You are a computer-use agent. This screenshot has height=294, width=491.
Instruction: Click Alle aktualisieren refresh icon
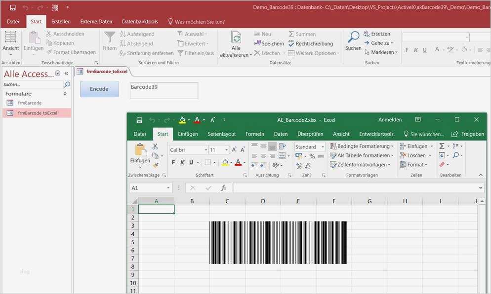tap(236, 37)
